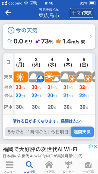Switch to the 今日明日 tab
The image size is (98, 174).
tap(60, 132)
